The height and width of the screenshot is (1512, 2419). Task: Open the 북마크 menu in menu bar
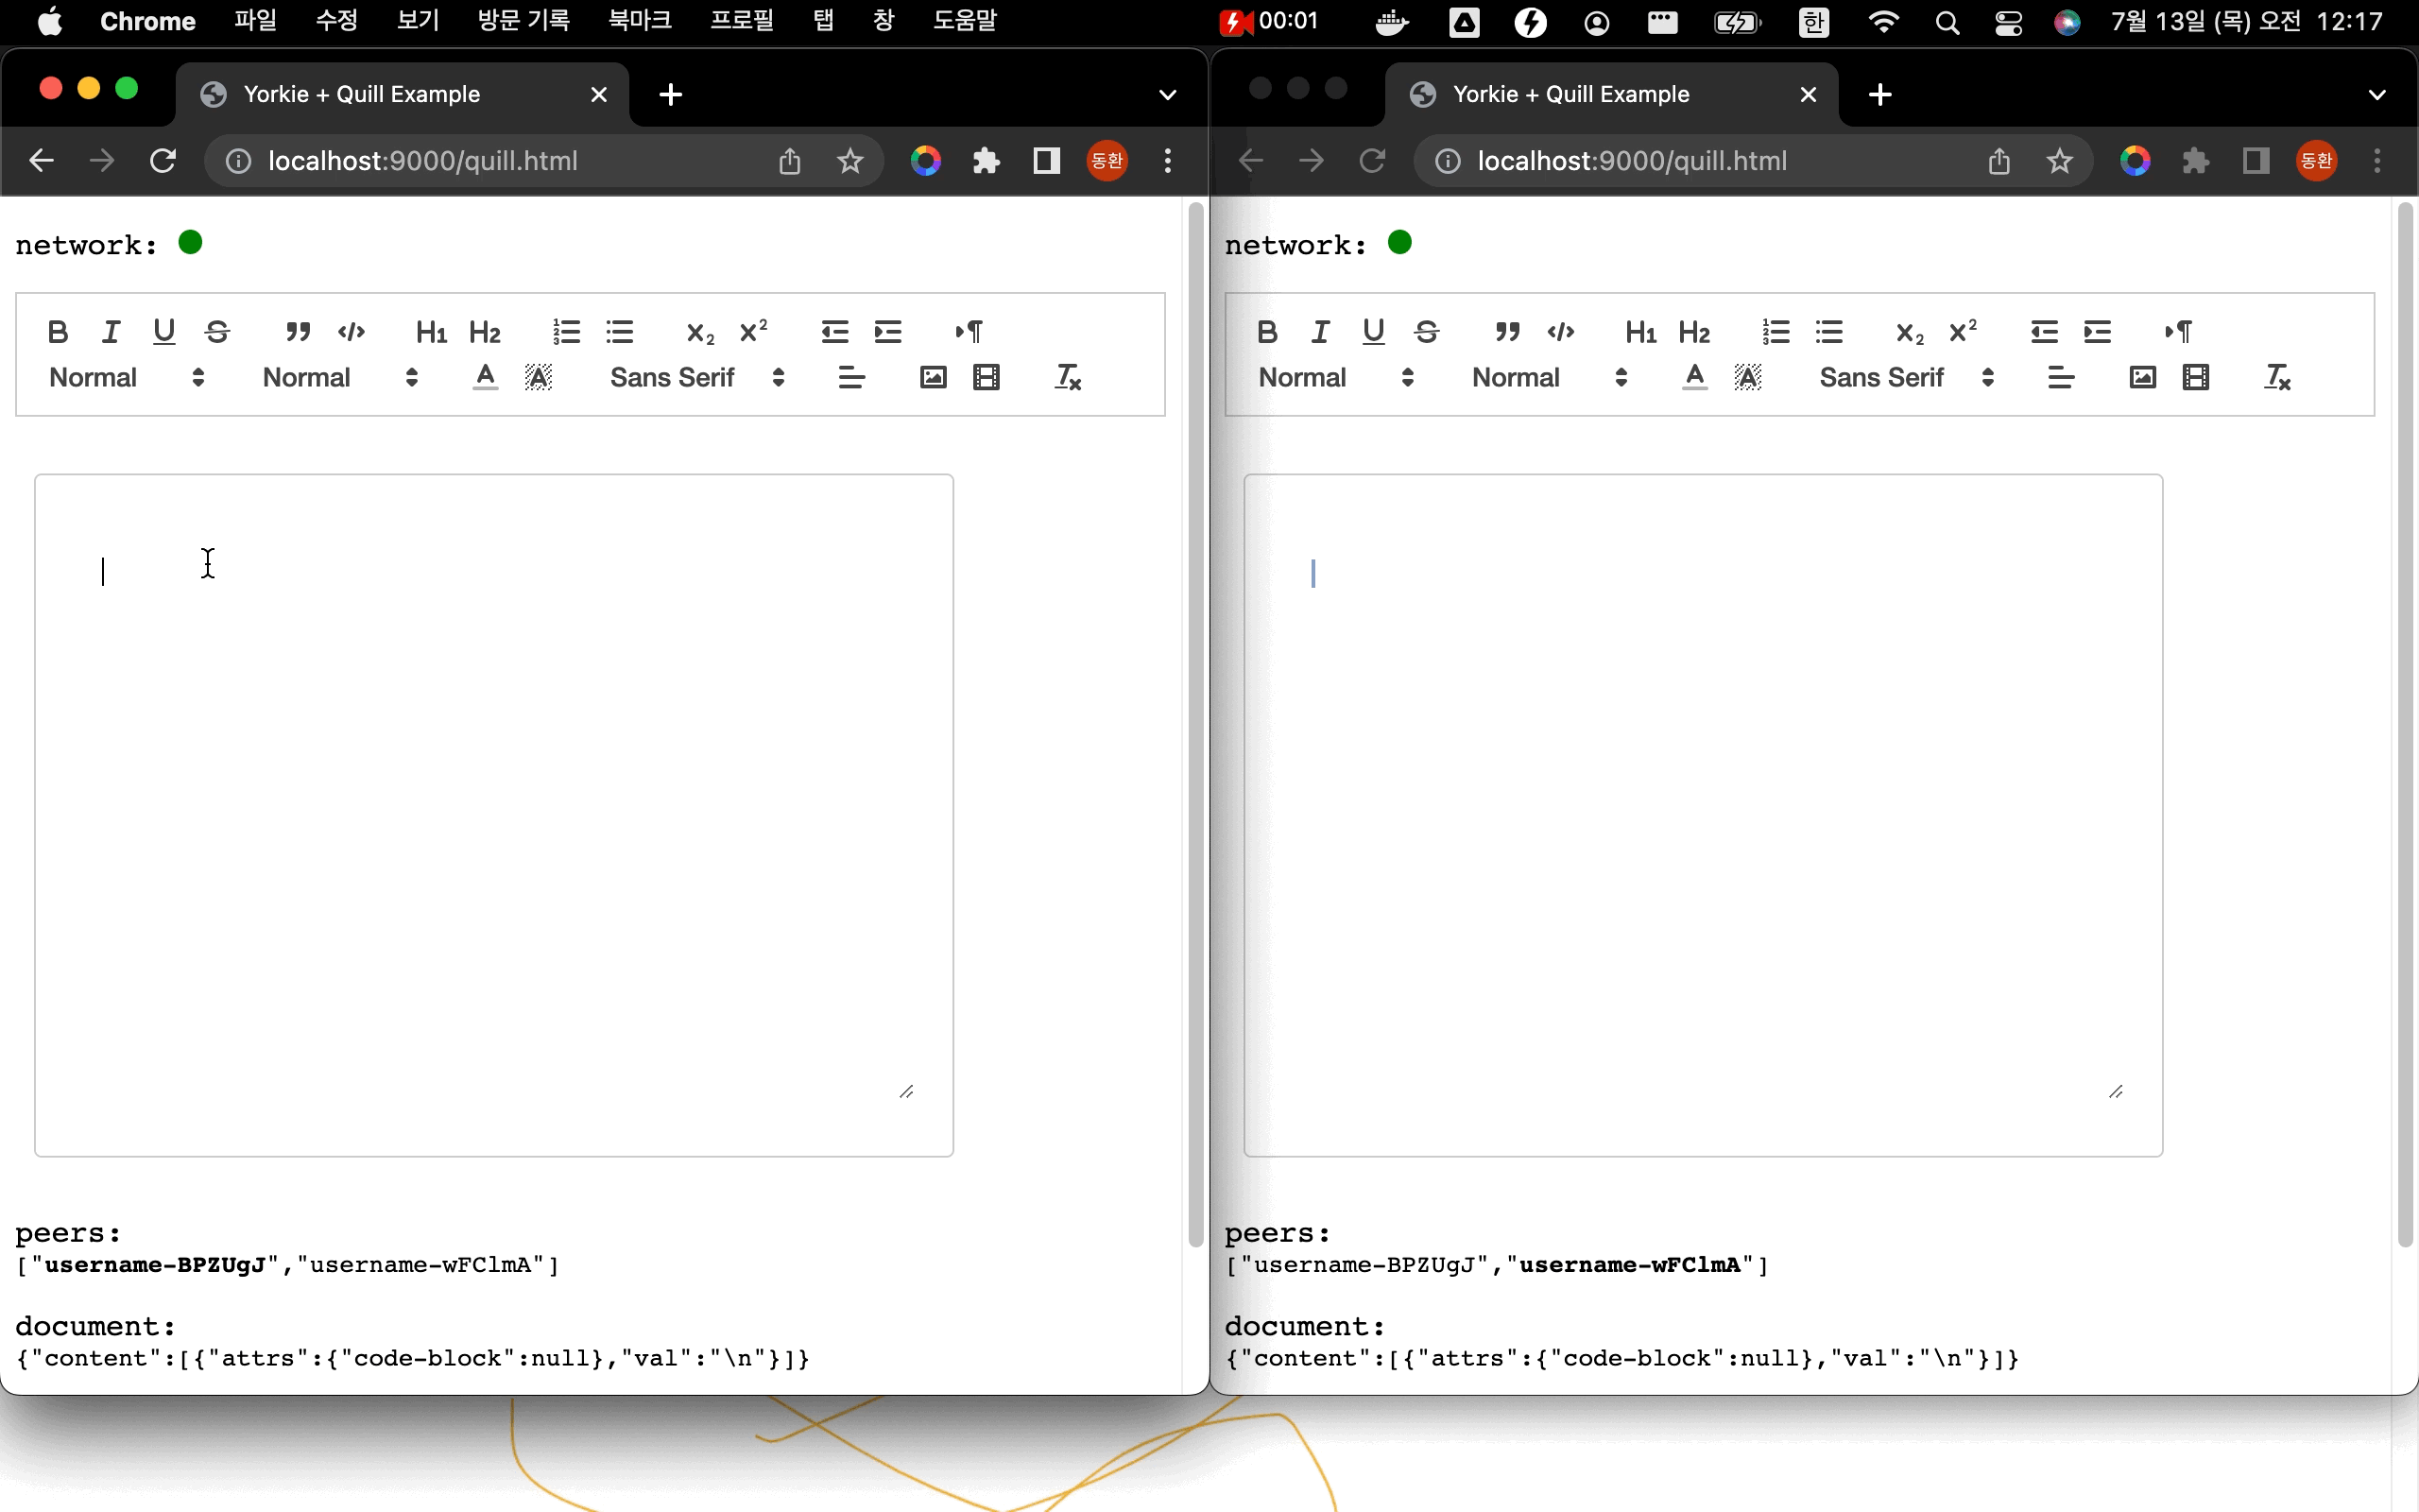point(640,21)
